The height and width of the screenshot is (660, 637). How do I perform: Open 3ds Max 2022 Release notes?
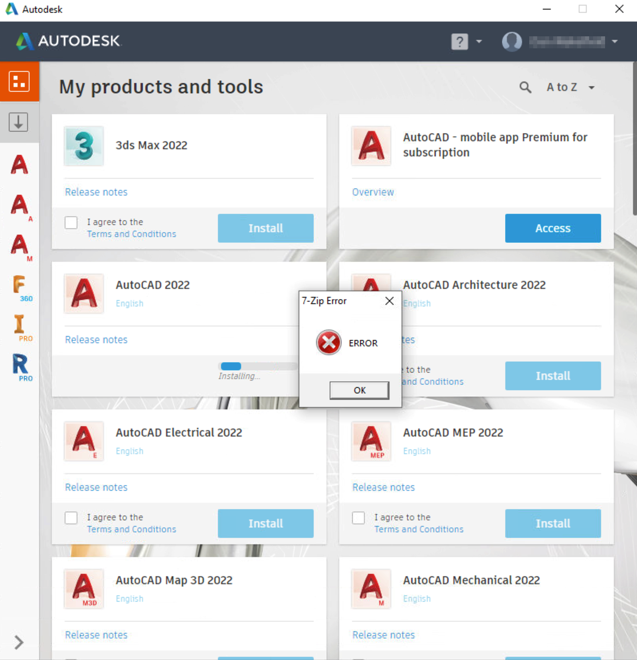pyautogui.click(x=96, y=192)
